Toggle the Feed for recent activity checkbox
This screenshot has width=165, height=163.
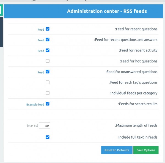(48, 50)
